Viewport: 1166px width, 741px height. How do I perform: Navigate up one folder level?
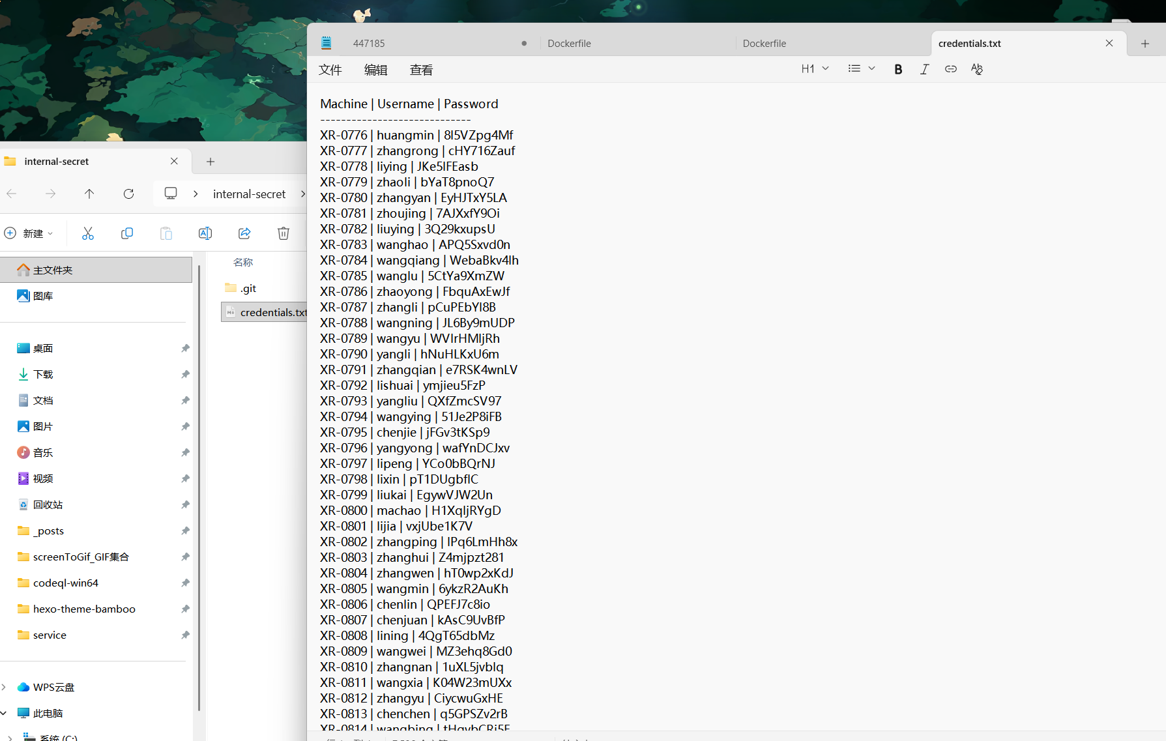[x=89, y=194]
